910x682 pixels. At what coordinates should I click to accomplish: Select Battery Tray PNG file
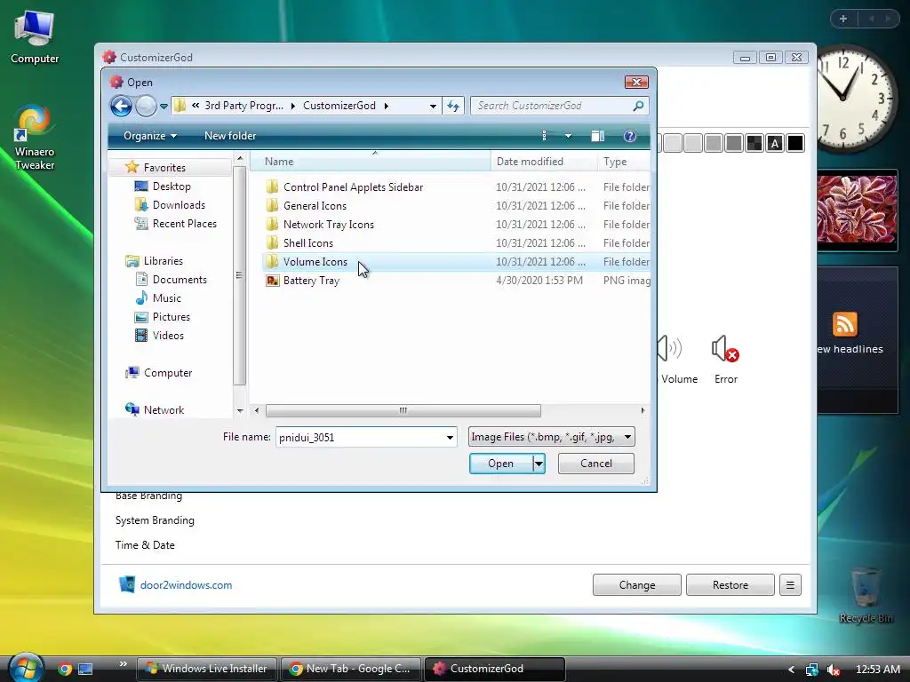coord(311,280)
